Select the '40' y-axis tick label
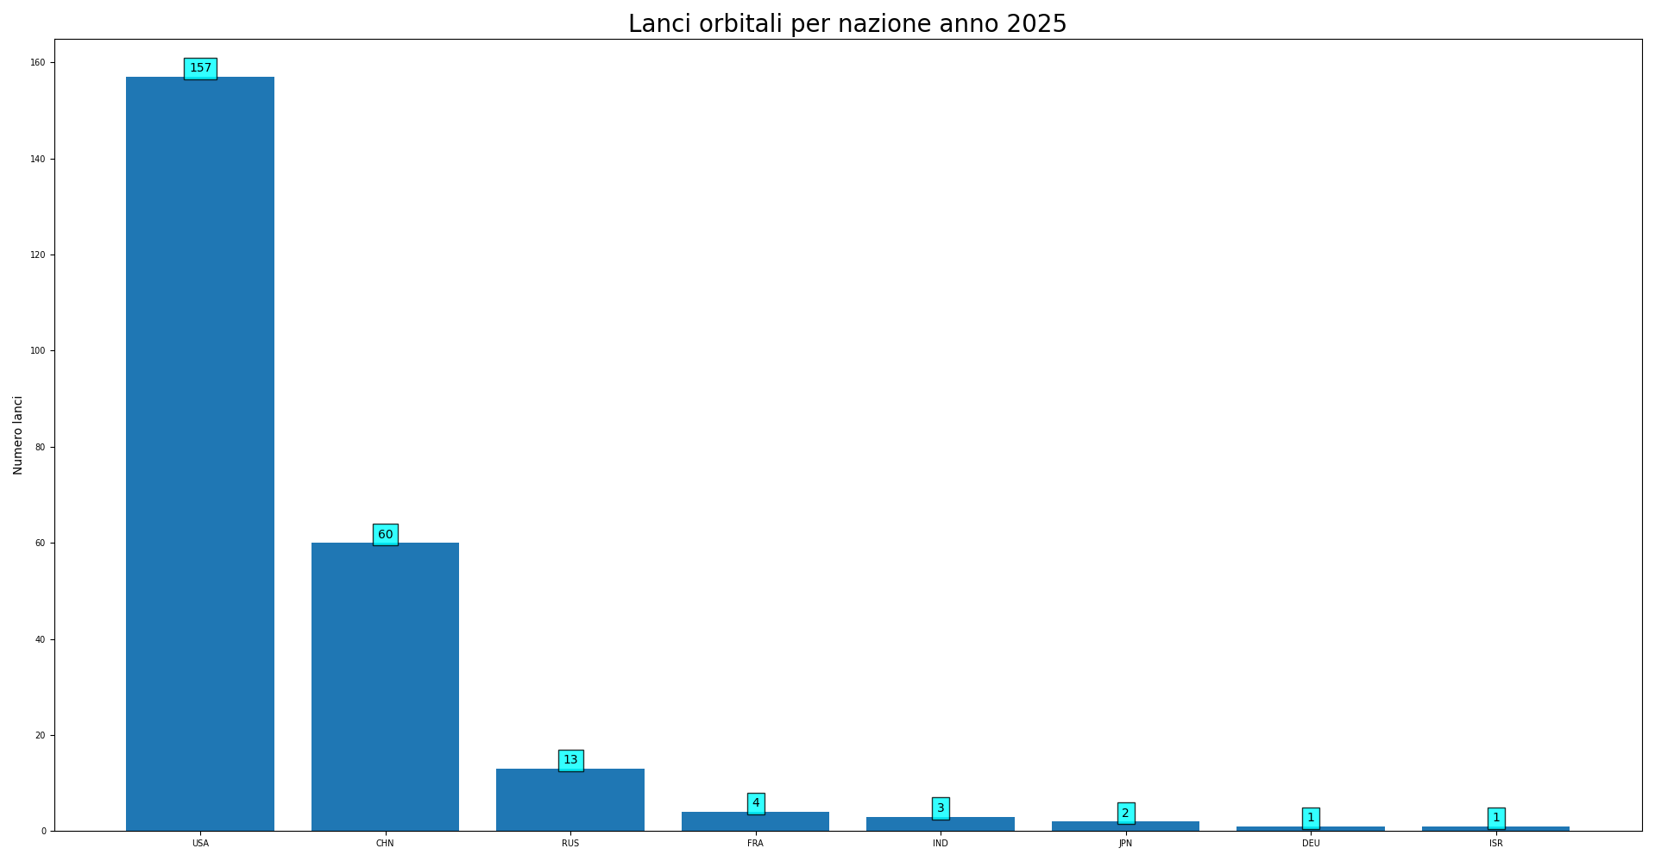 (41, 639)
